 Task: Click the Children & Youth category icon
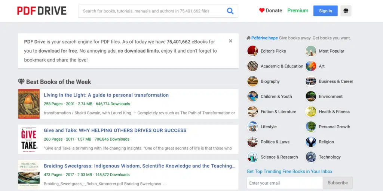[x=252, y=97]
